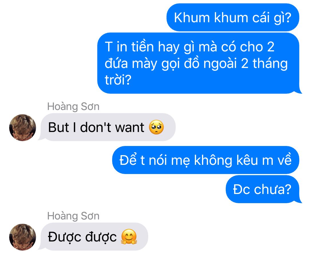Click the word "ngoài" in the blue message
The image size is (309, 254).
[220, 64]
